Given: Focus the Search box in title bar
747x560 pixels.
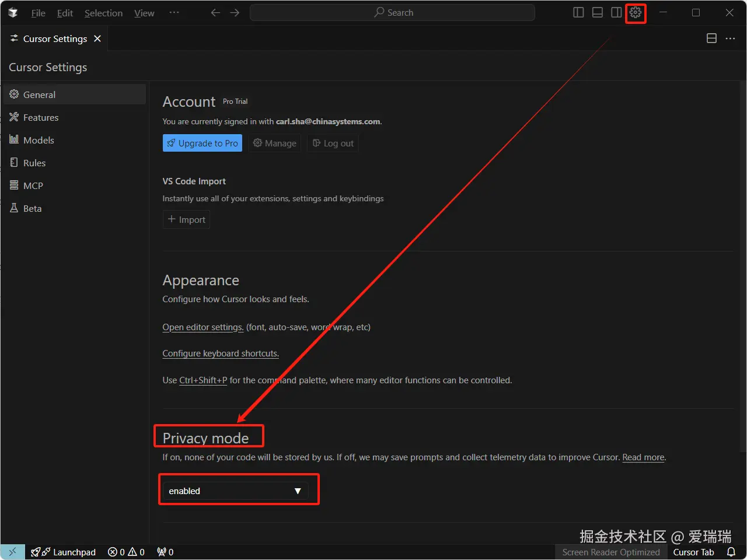Looking at the screenshot, I should coord(392,13).
